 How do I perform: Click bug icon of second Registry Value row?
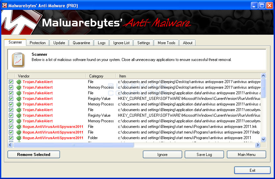pos(19,115)
